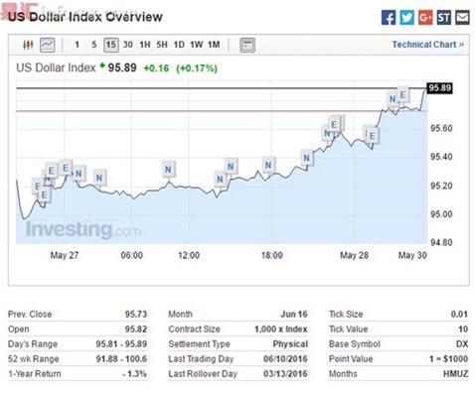The height and width of the screenshot is (398, 475).
Task: Click the N news marker near 18:00
Action: click(268, 165)
